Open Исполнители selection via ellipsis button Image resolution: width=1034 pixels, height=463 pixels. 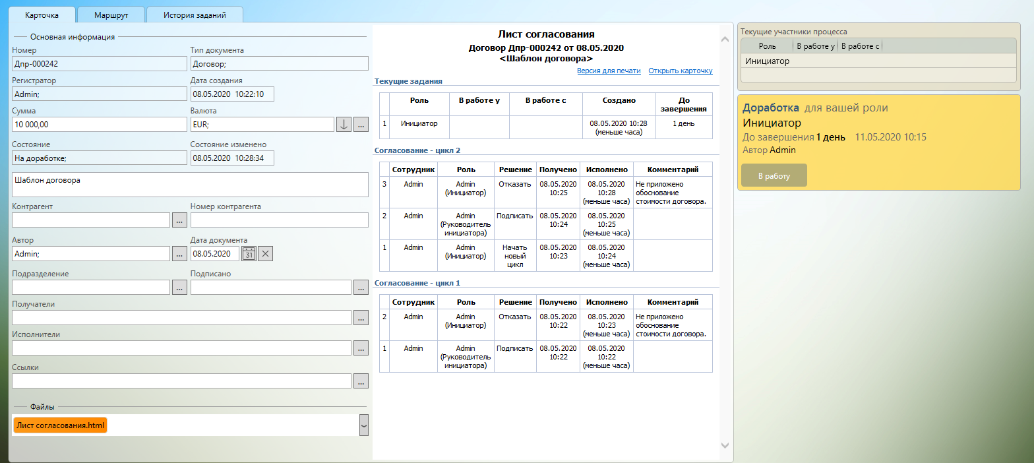[x=361, y=348]
